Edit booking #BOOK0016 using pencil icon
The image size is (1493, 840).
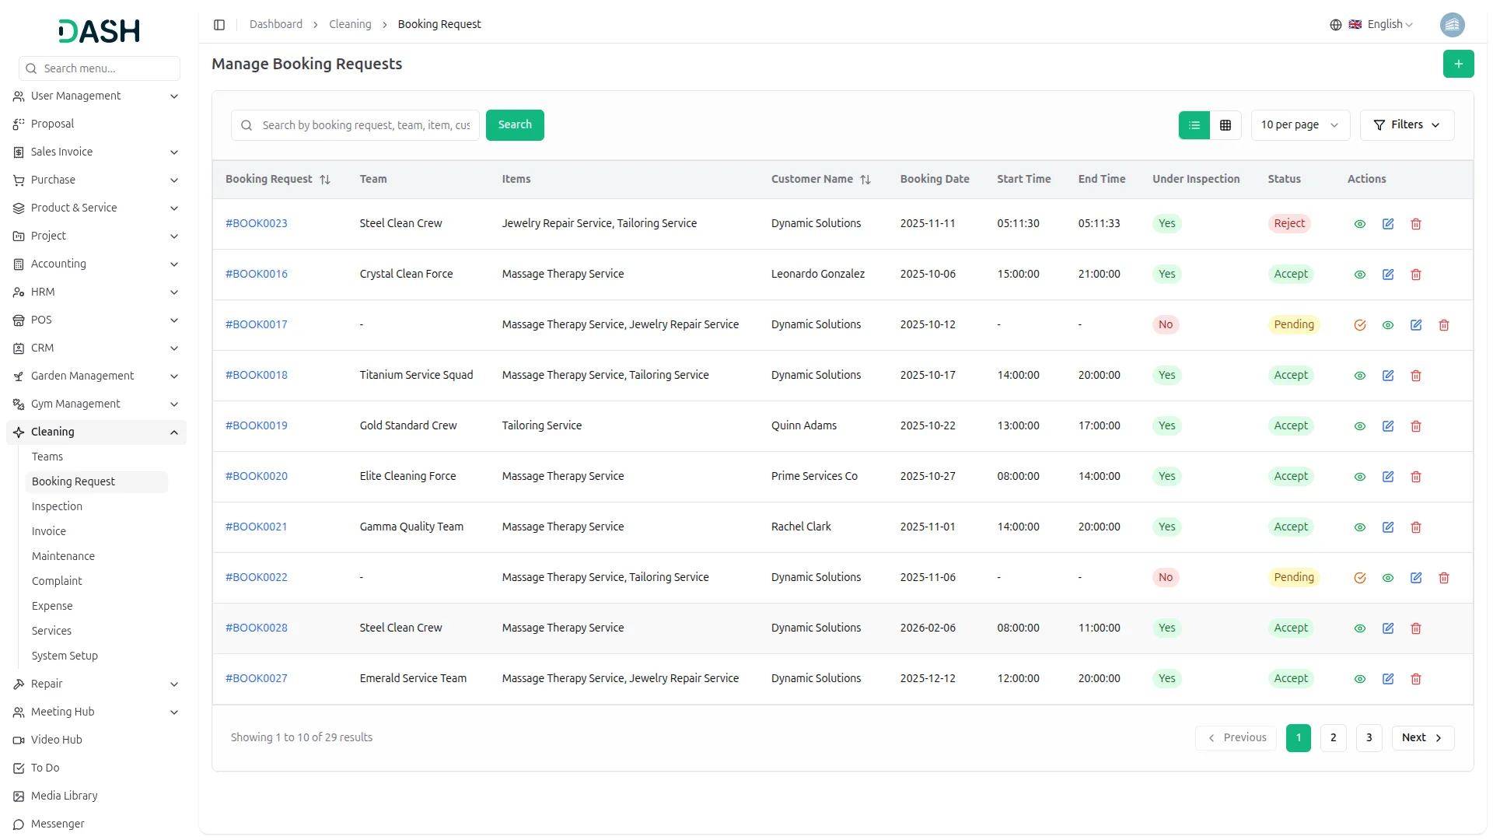(1388, 275)
